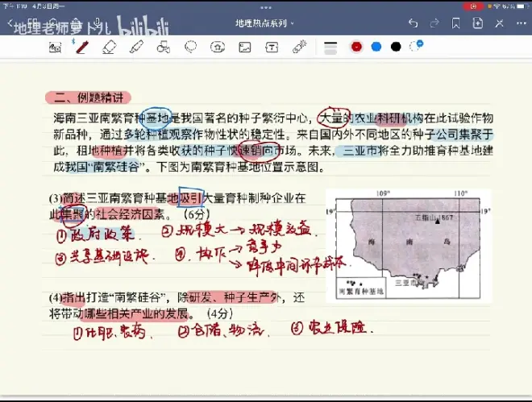The image size is (532, 402).
Task: Choose the blue color swatch
Action: pyautogui.click(x=376, y=47)
